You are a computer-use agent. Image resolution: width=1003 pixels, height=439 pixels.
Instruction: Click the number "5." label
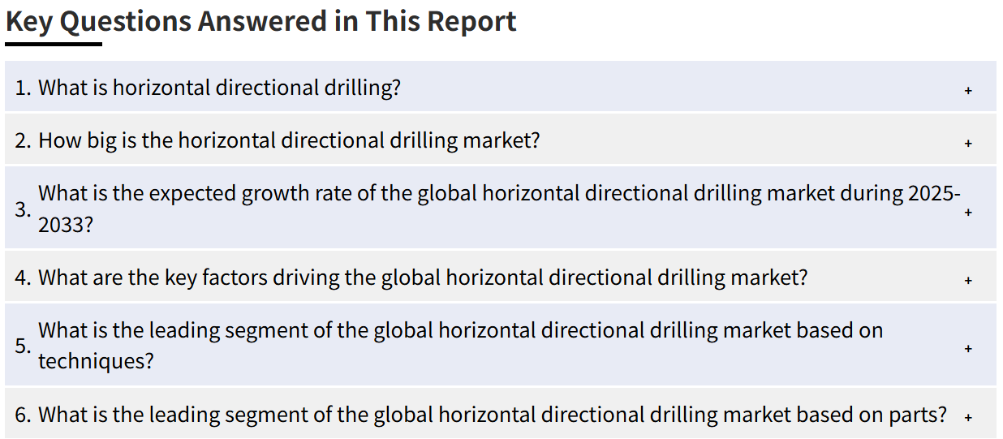click(23, 346)
